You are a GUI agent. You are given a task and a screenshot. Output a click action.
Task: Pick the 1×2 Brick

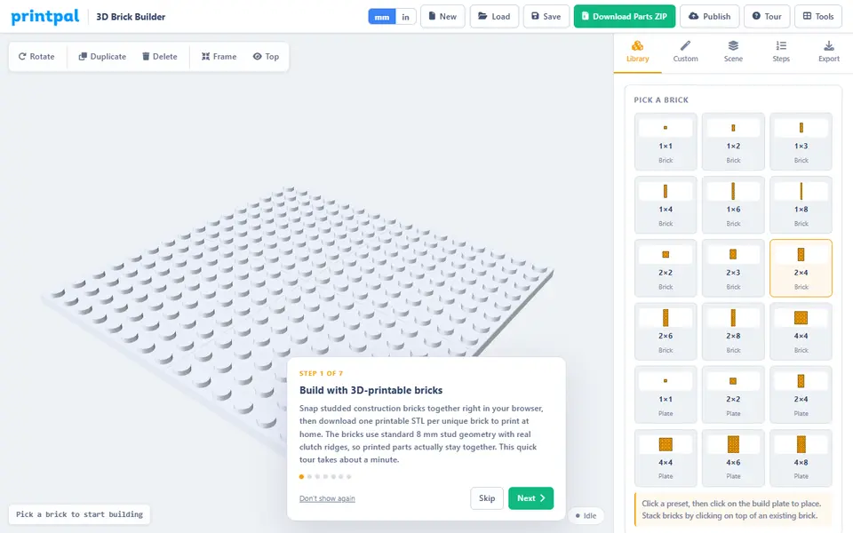pos(733,141)
